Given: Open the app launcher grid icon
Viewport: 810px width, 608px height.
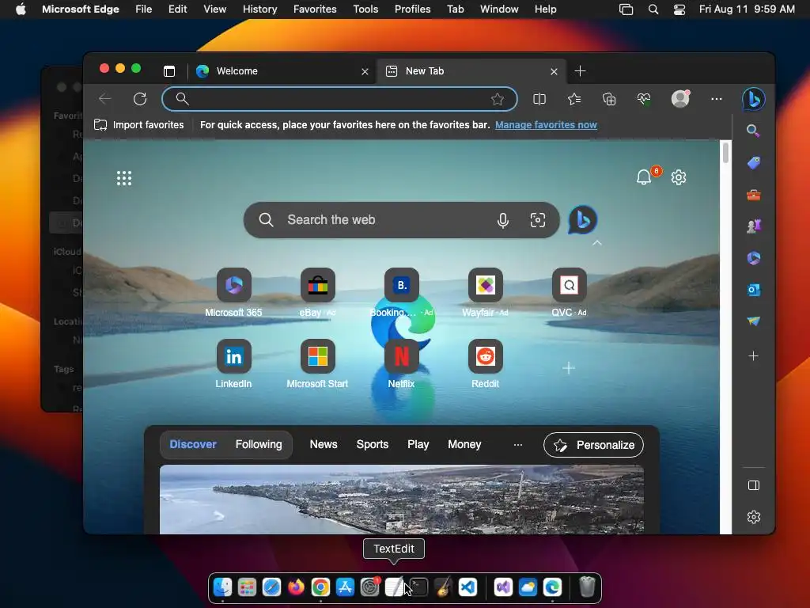Looking at the screenshot, I should (x=124, y=178).
